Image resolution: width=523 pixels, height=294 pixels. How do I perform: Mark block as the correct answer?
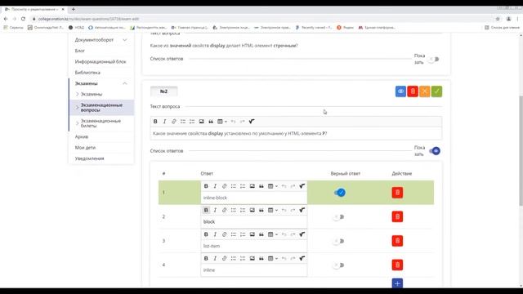339,217
